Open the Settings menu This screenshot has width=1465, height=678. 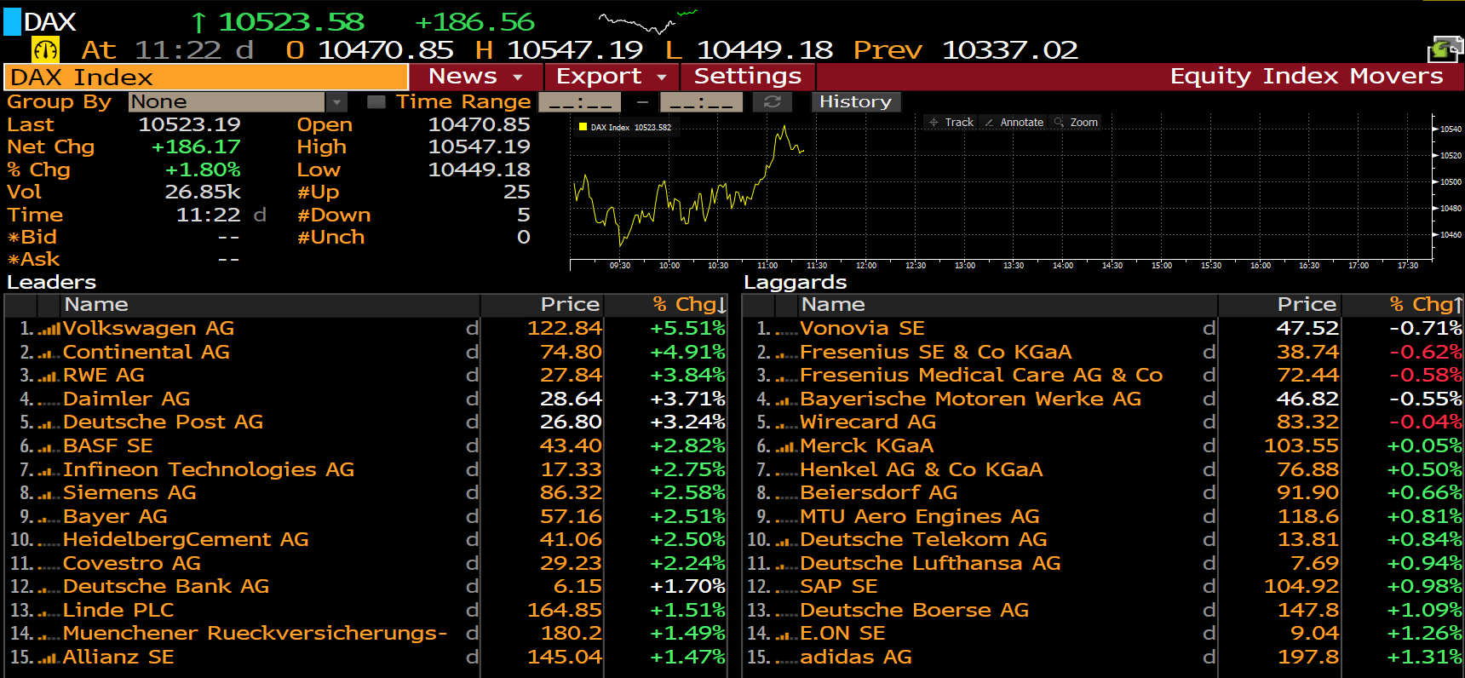coord(748,77)
